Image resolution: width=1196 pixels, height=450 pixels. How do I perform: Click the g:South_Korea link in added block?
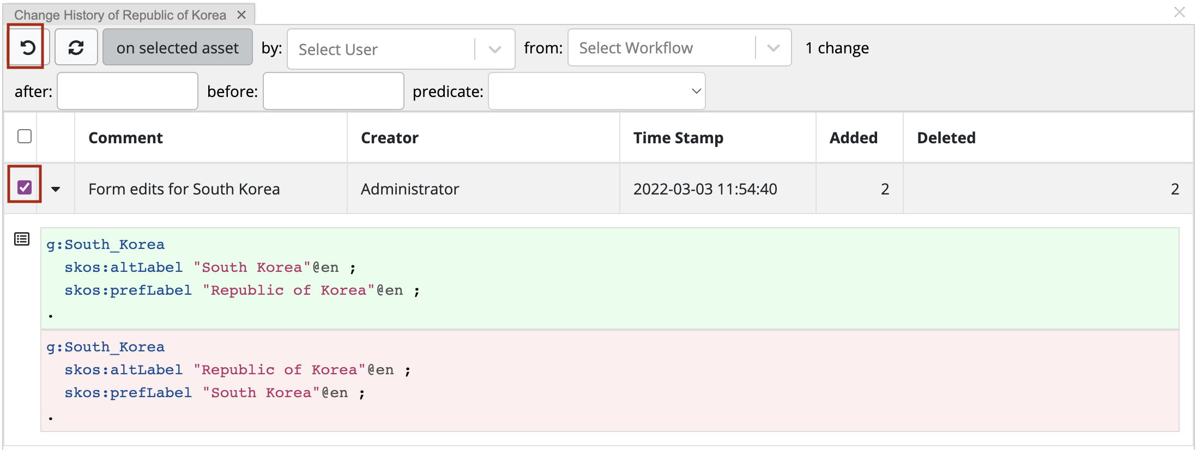tap(105, 245)
